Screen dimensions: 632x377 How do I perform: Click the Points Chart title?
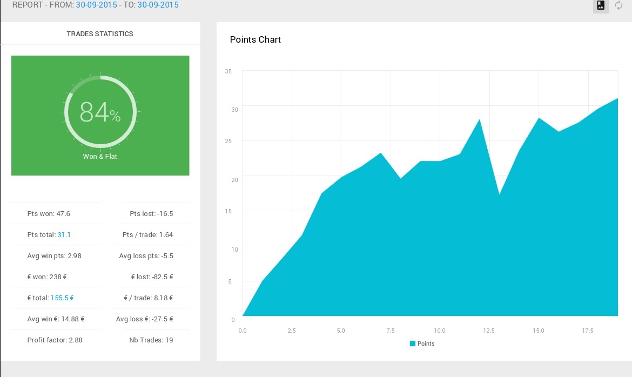255,39
